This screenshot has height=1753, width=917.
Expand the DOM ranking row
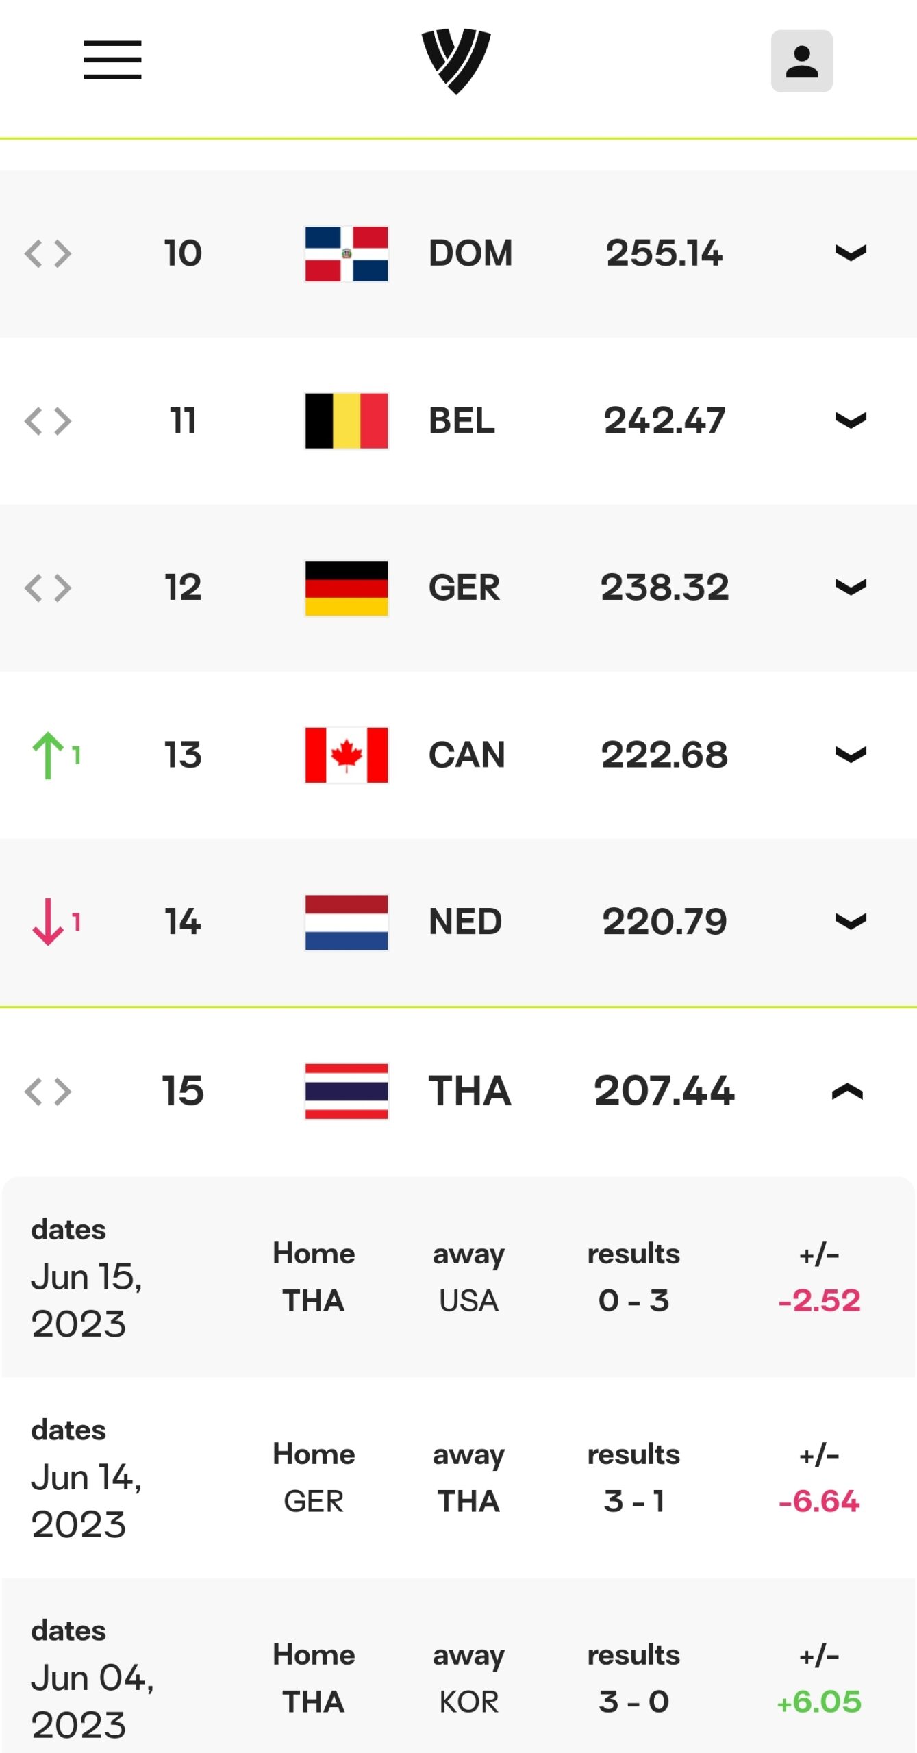(x=851, y=253)
